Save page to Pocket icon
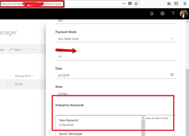 pos(130,4)
